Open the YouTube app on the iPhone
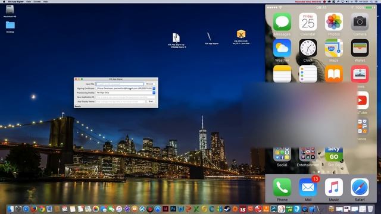 tap(362, 100)
